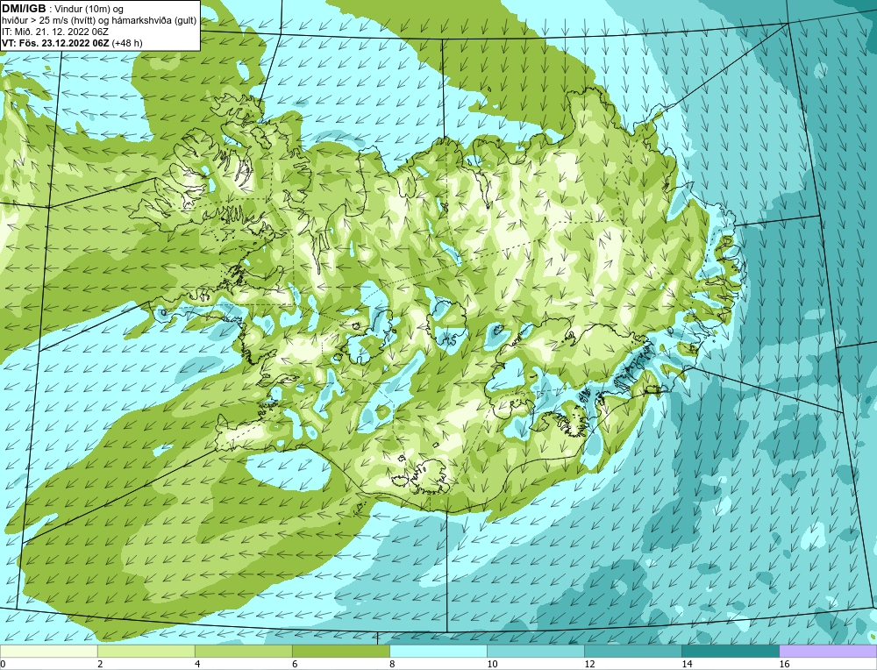Click the 0–2 m/s palest legend swatch

(x=48, y=652)
